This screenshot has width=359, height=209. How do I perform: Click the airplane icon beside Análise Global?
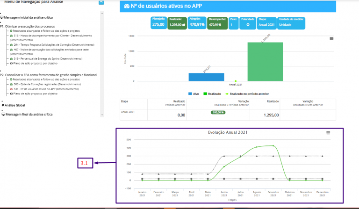(x=3, y=105)
